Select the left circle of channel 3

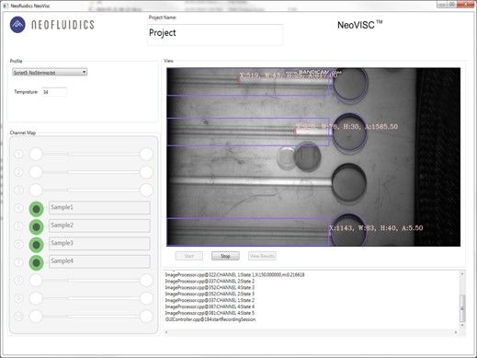(36, 191)
